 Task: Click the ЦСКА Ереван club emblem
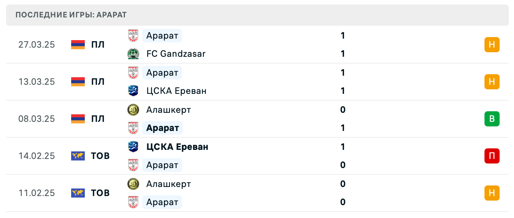pyautogui.click(x=133, y=91)
